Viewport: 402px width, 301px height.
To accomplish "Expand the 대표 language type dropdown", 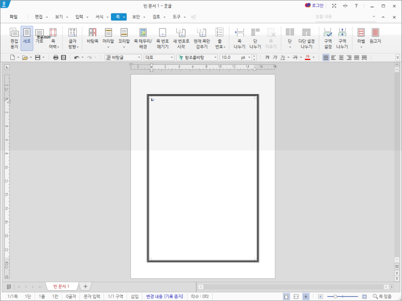I will click(173, 57).
